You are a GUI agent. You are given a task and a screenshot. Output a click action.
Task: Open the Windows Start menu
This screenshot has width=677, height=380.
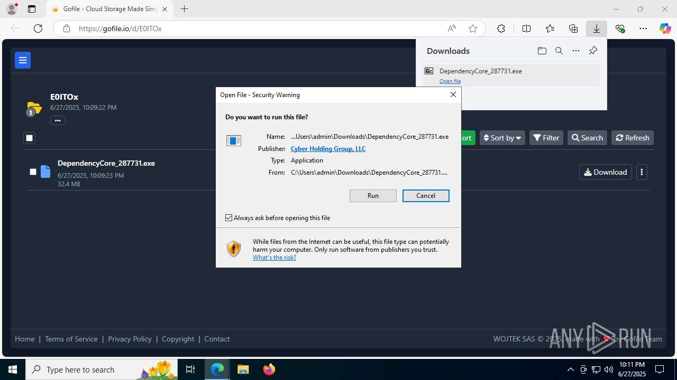13,369
